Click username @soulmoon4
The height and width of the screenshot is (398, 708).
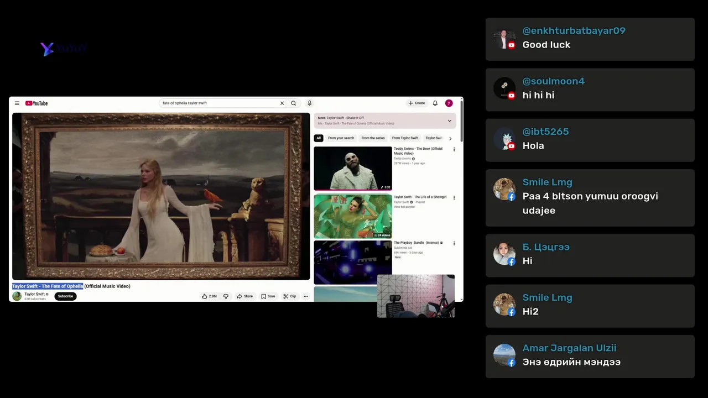[x=554, y=81]
